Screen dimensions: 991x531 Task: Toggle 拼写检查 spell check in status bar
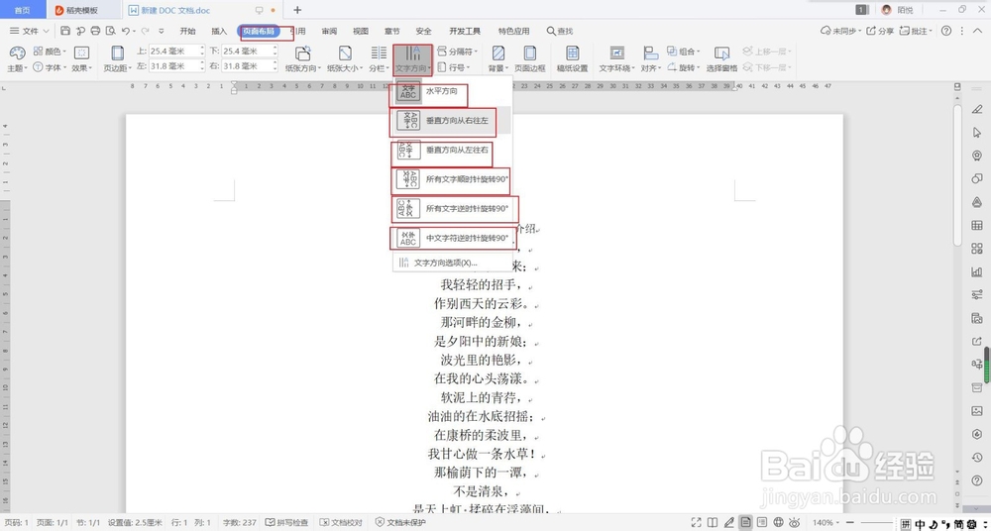pos(287,523)
